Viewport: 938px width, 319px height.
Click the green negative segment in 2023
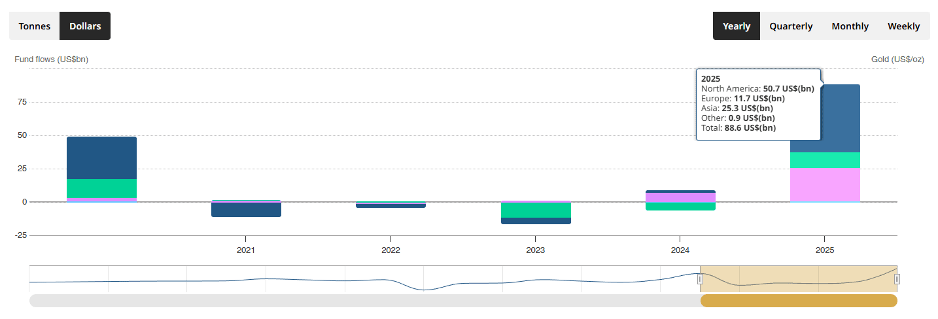click(535, 210)
